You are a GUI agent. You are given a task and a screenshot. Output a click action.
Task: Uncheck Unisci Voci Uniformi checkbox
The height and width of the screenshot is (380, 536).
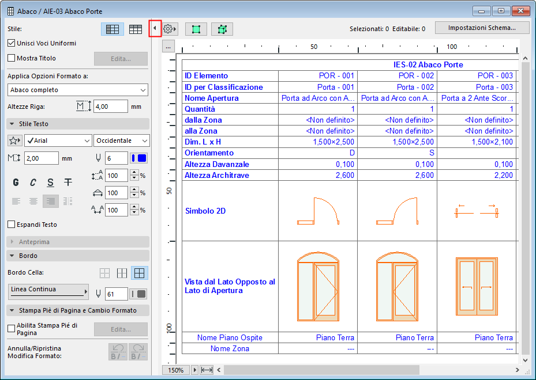(12, 43)
